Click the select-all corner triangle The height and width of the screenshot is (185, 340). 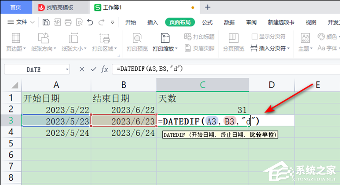click(15, 85)
